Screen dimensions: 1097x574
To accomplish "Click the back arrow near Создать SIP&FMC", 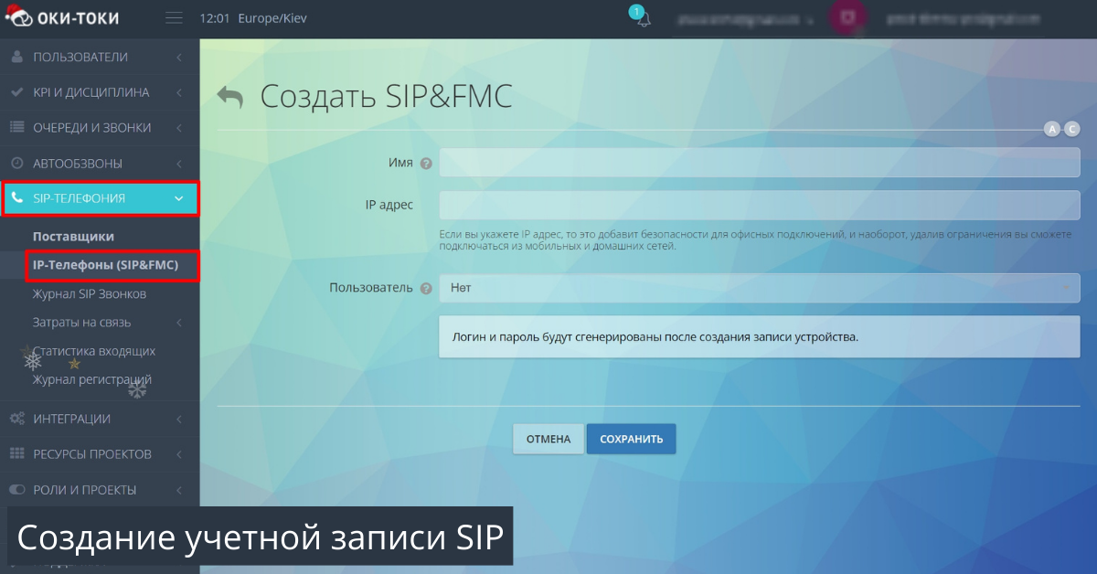I will pyautogui.click(x=229, y=96).
